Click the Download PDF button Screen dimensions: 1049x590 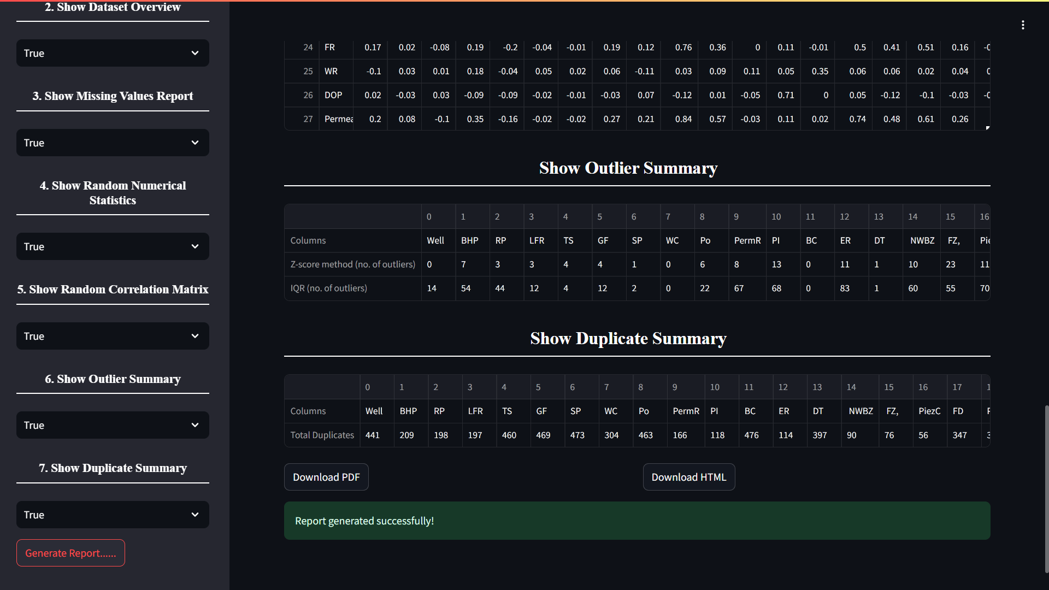point(326,477)
